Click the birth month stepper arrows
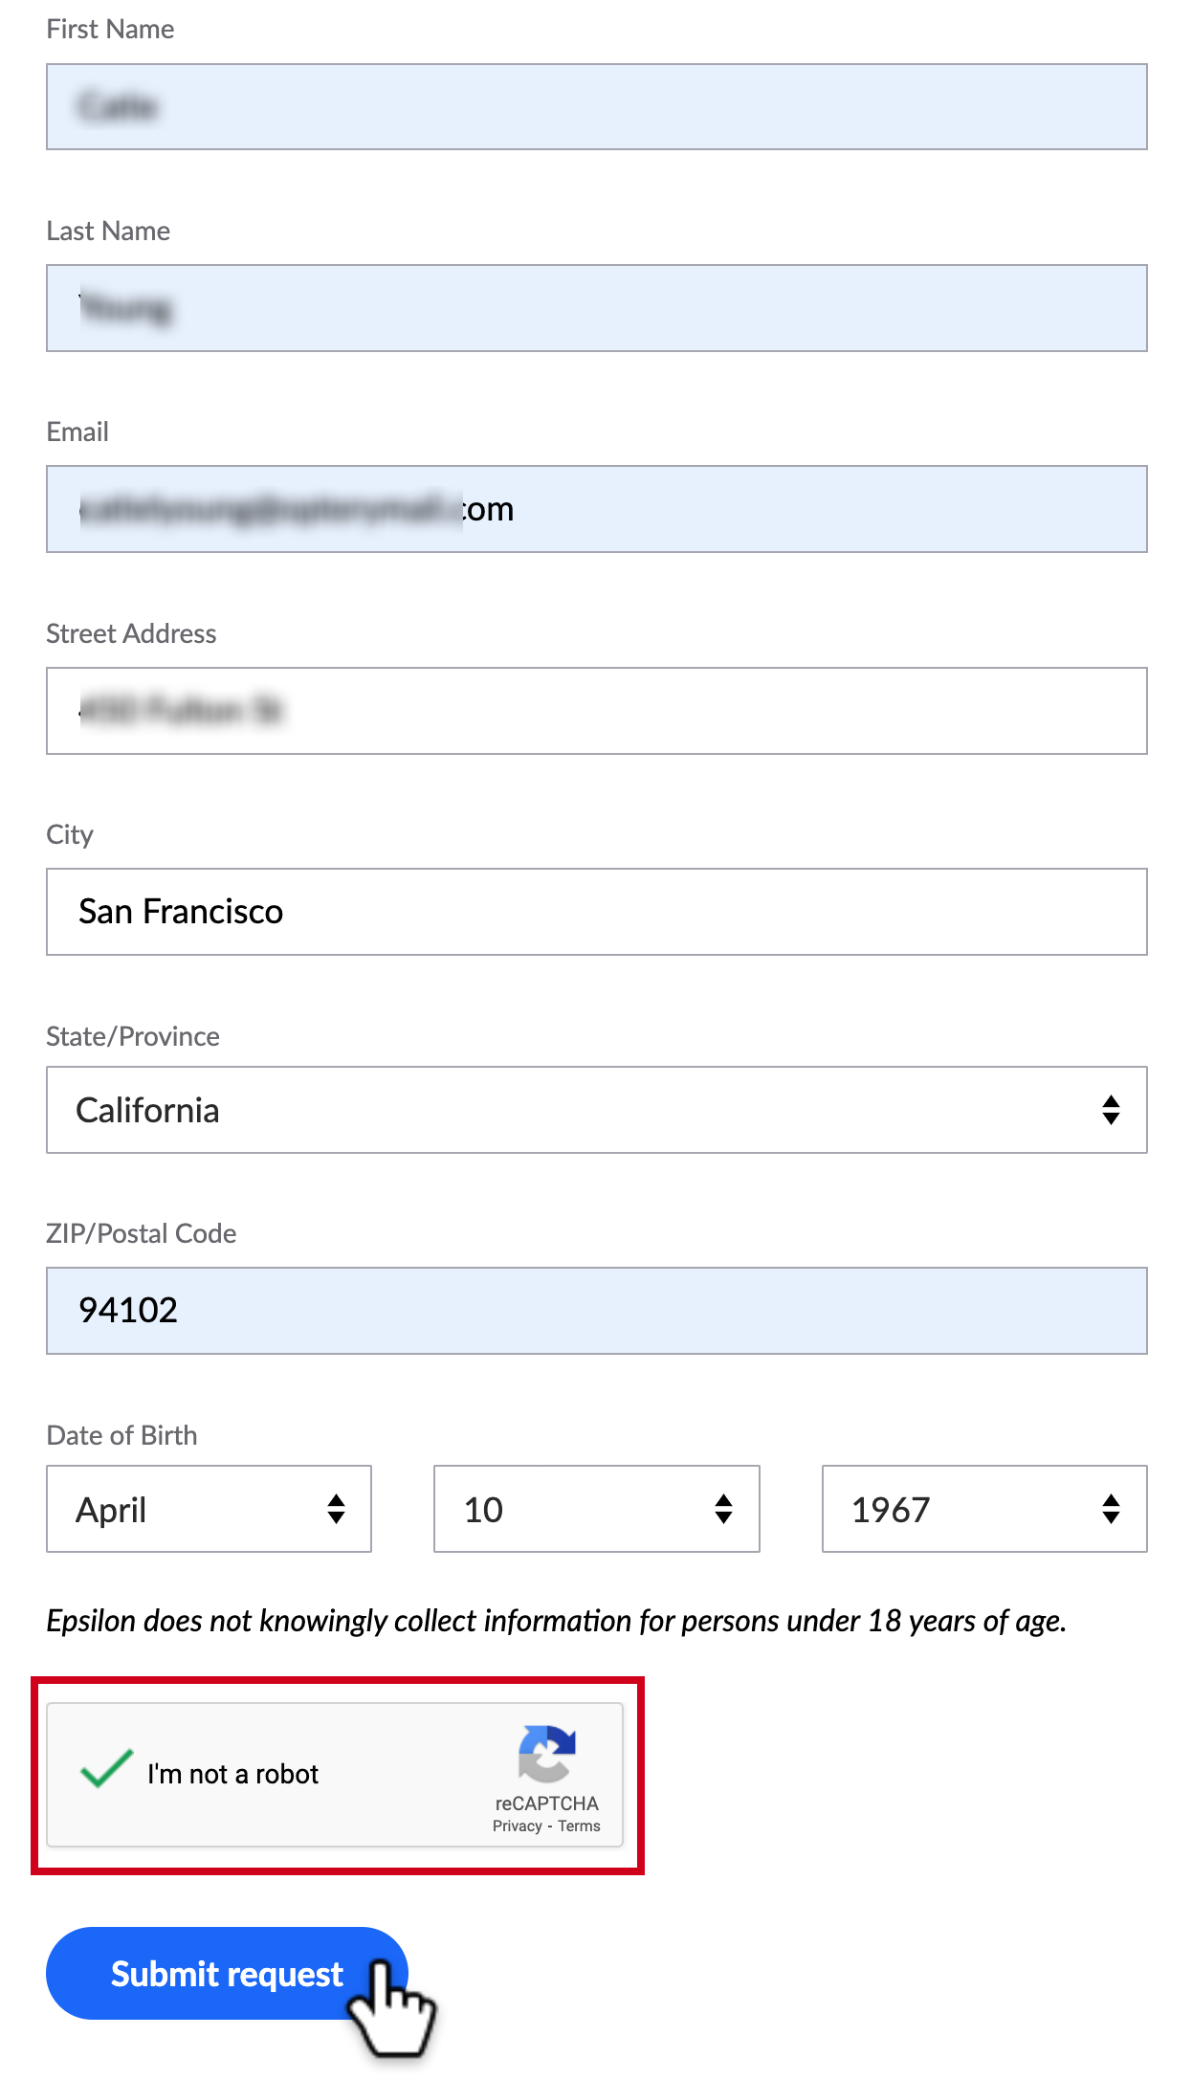1192x2080 pixels. (x=336, y=1509)
